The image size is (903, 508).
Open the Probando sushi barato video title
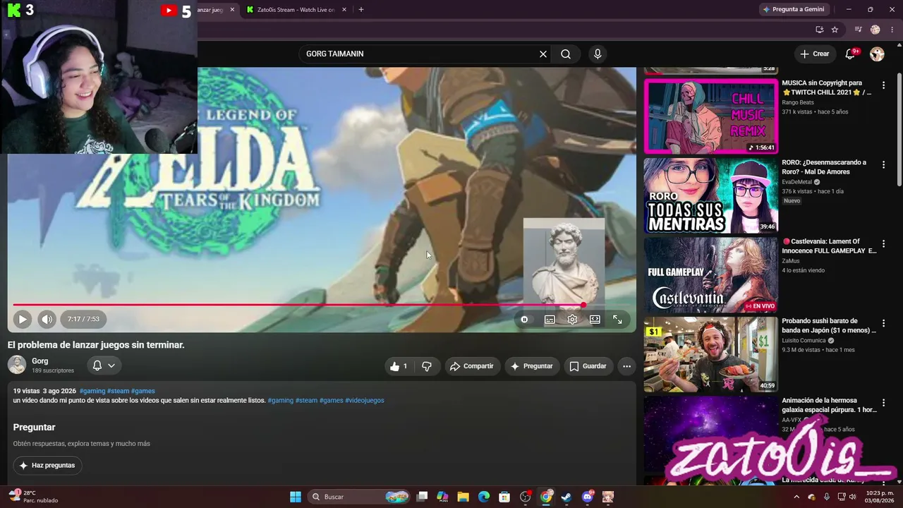click(x=829, y=325)
